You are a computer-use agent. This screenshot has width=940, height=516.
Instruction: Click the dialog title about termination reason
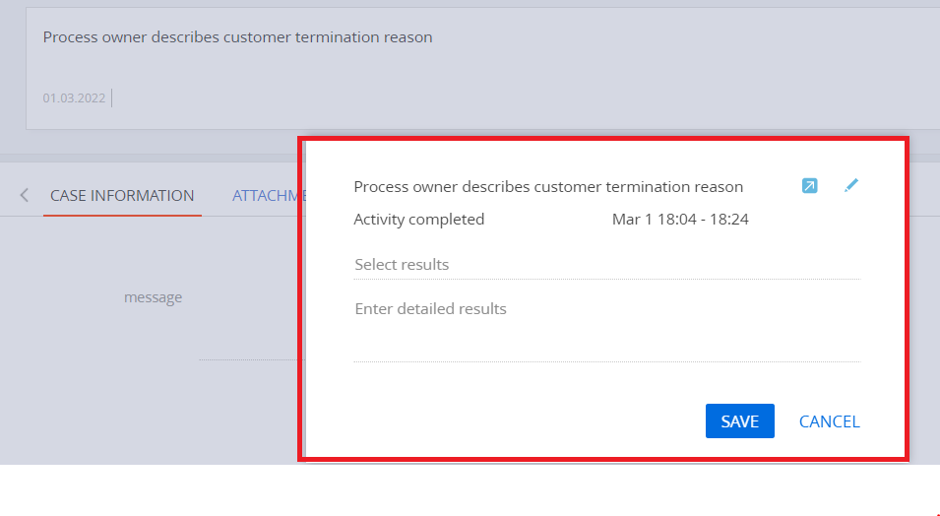point(548,186)
